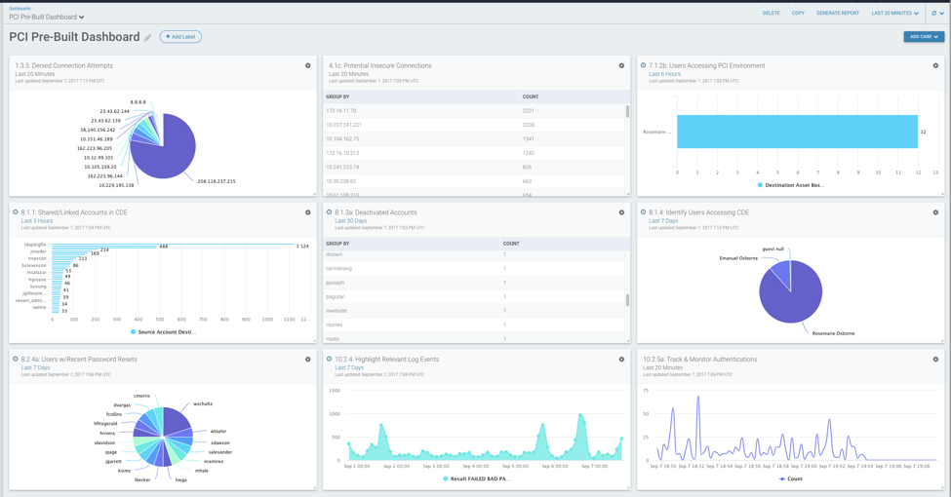
Task: Open gear settings on Shared/Linked Accounts card
Action: [x=308, y=212]
